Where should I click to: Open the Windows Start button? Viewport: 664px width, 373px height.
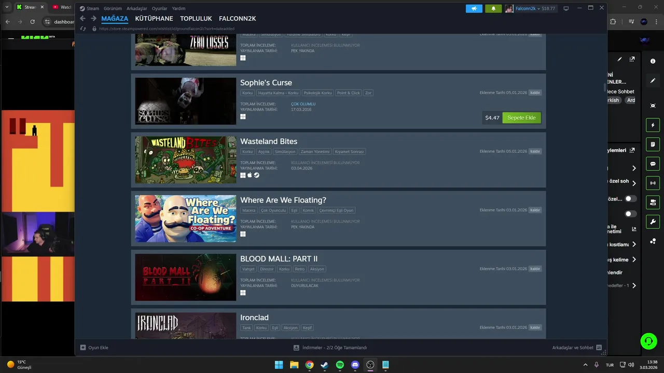[279, 365]
